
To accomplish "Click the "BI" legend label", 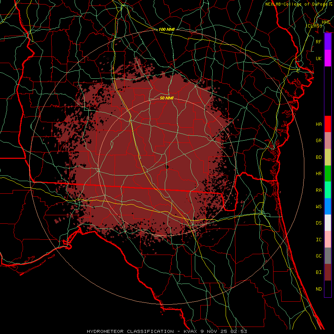I will click(319, 272).
